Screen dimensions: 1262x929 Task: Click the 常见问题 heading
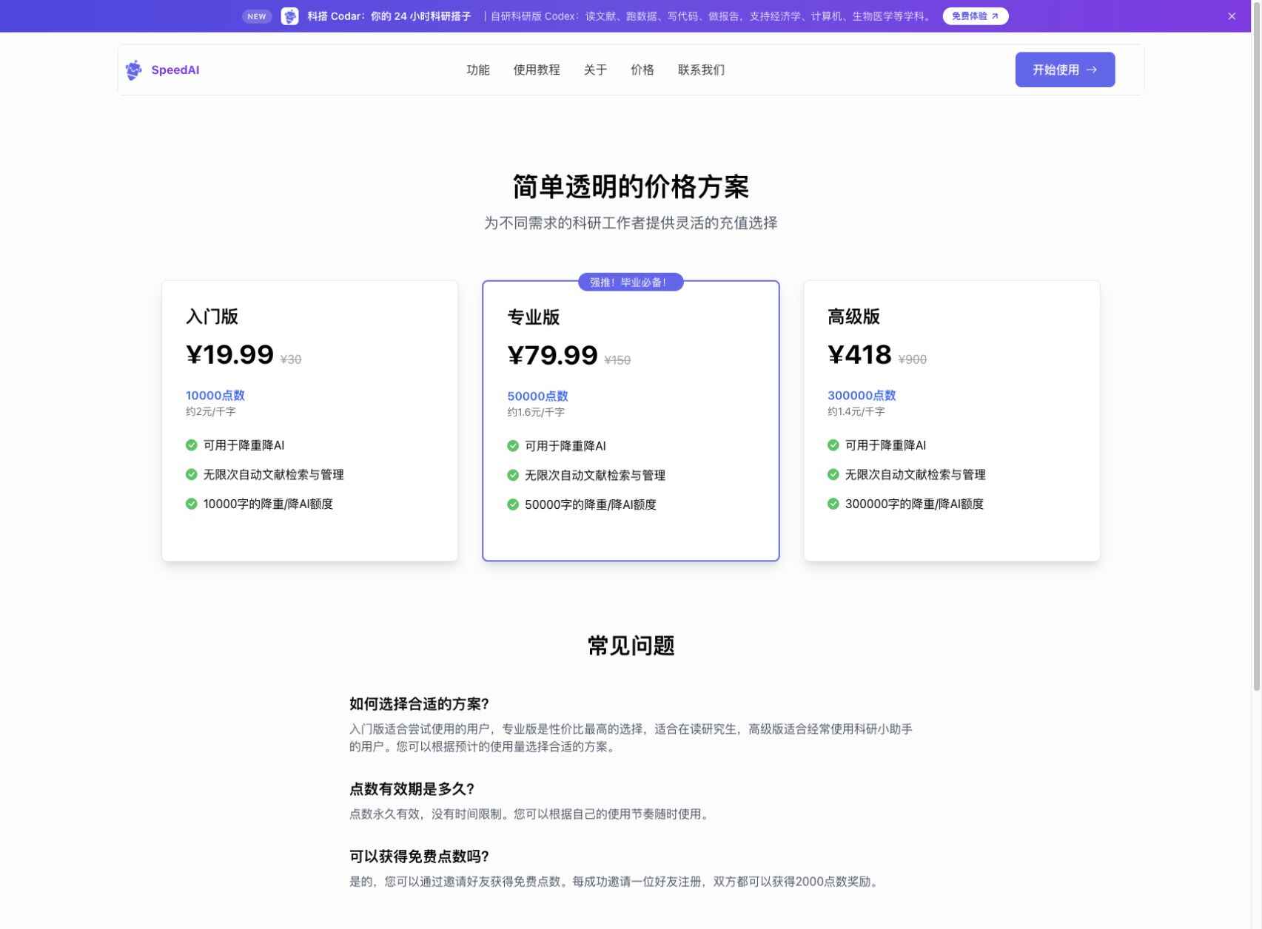(x=631, y=646)
